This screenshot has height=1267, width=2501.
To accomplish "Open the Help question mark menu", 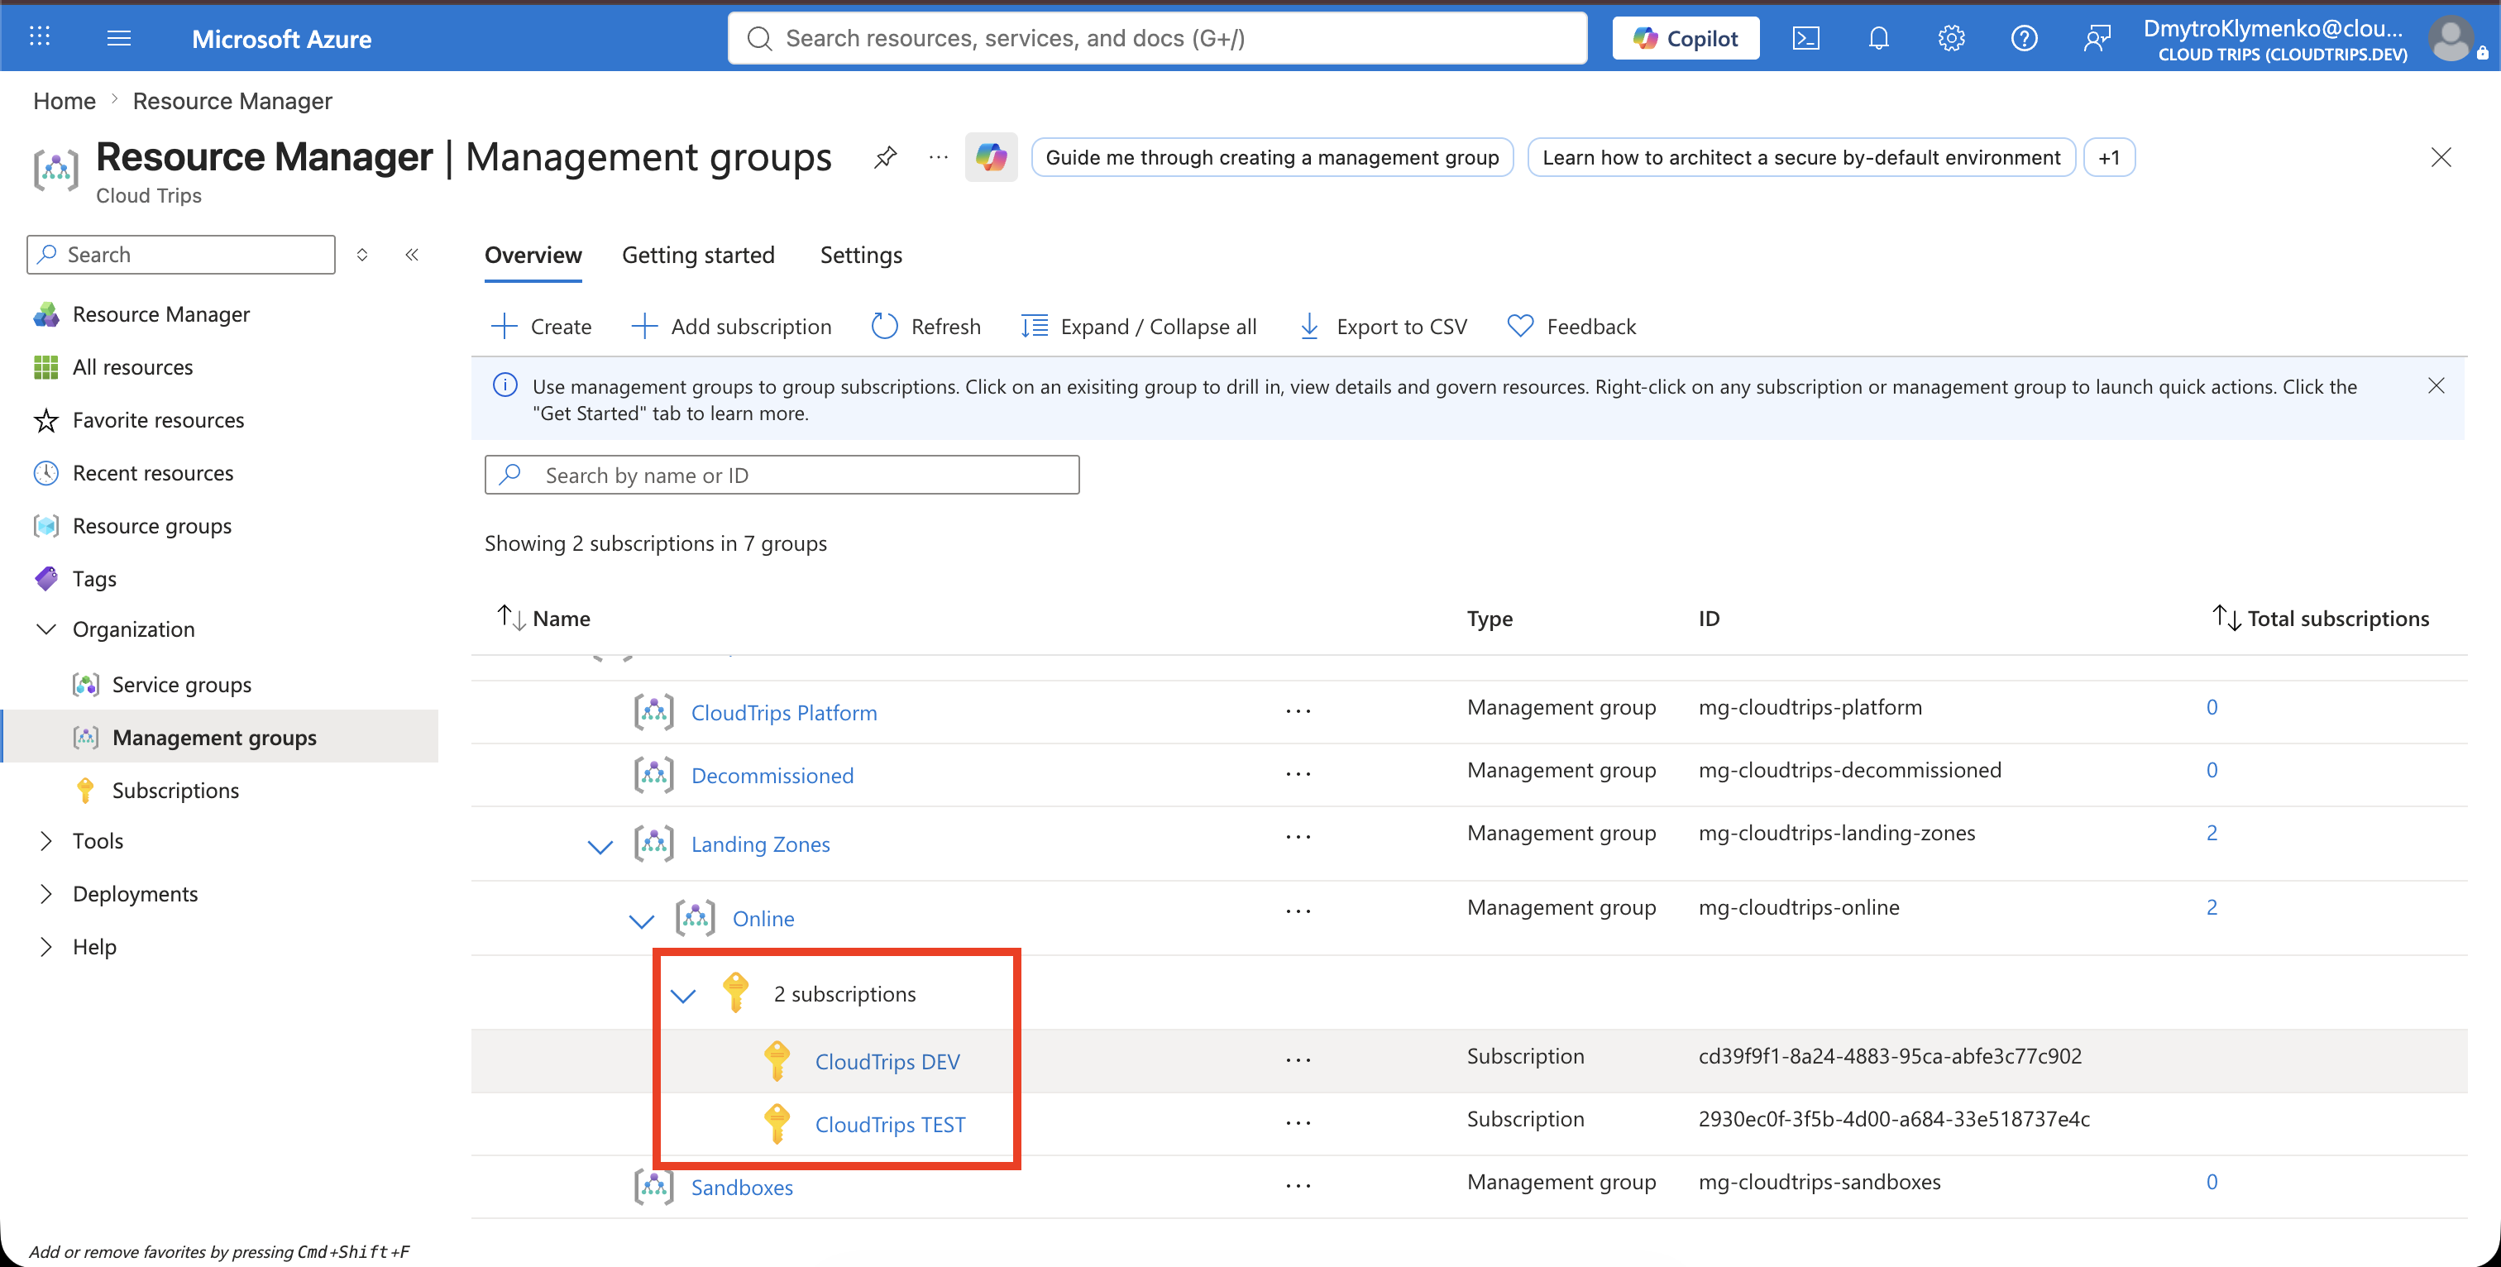I will [x=2025, y=38].
